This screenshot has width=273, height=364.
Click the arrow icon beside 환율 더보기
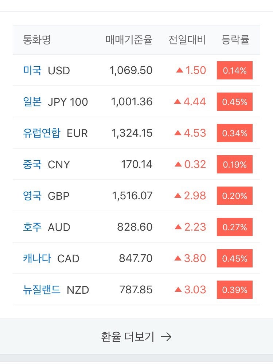[166, 337]
